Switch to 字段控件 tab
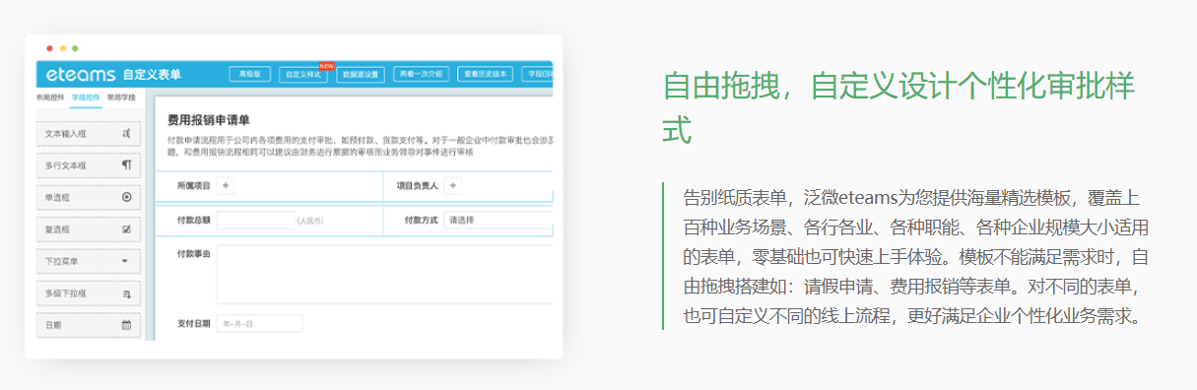 [86, 98]
